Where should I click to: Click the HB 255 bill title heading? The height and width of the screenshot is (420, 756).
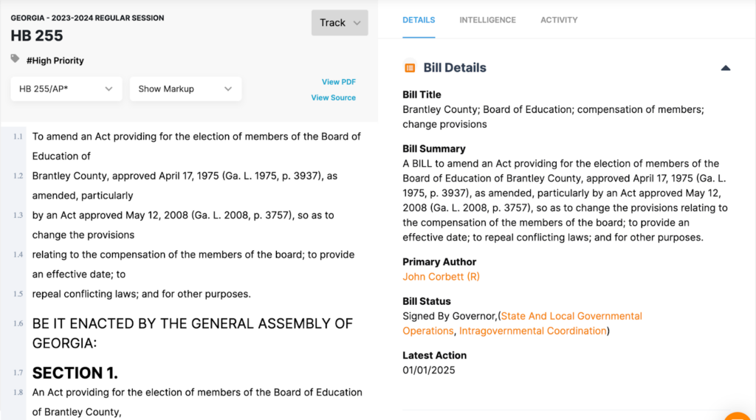[x=37, y=35]
